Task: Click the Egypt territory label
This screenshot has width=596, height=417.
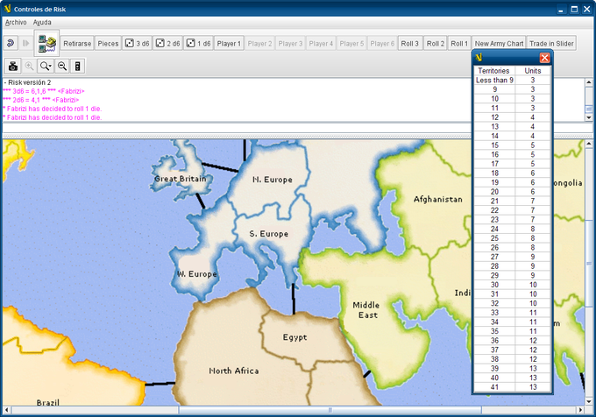Action: 295,337
